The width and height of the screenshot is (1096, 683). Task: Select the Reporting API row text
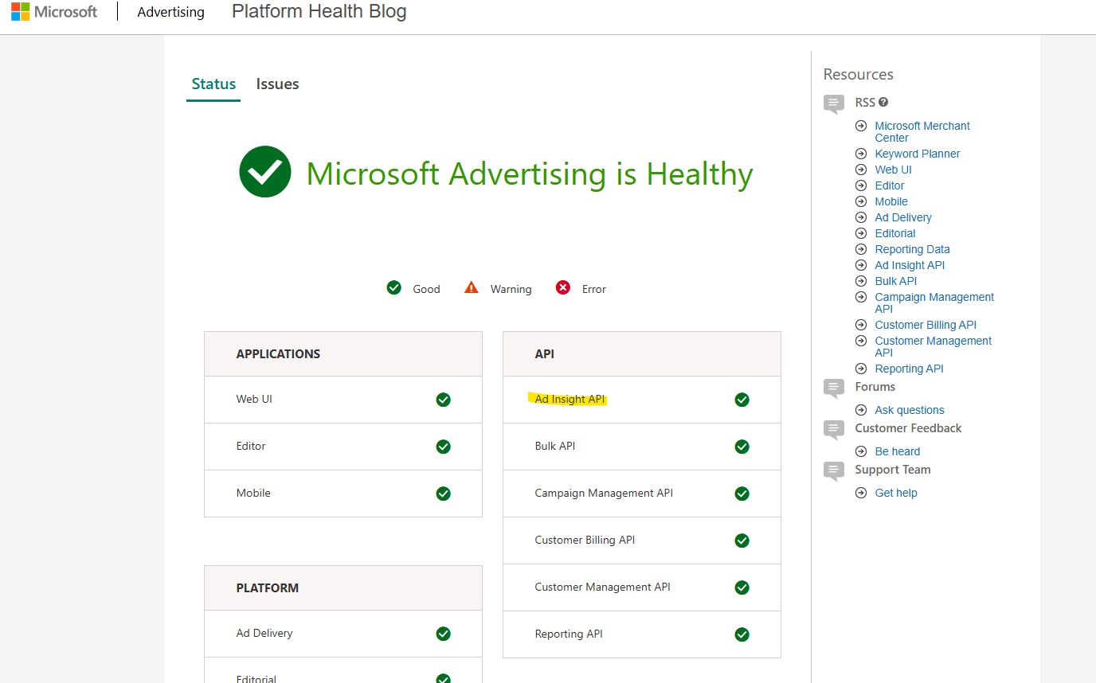pyautogui.click(x=569, y=634)
